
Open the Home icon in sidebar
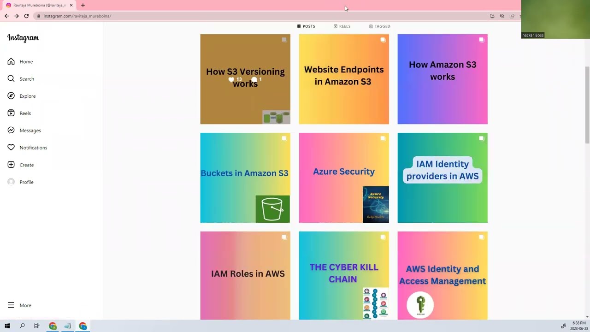click(x=11, y=61)
